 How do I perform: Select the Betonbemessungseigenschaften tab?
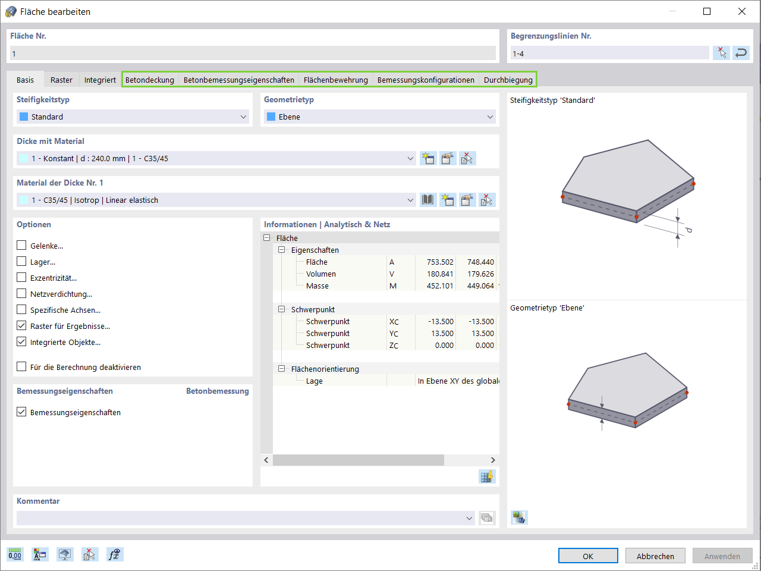(x=239, y=80)
